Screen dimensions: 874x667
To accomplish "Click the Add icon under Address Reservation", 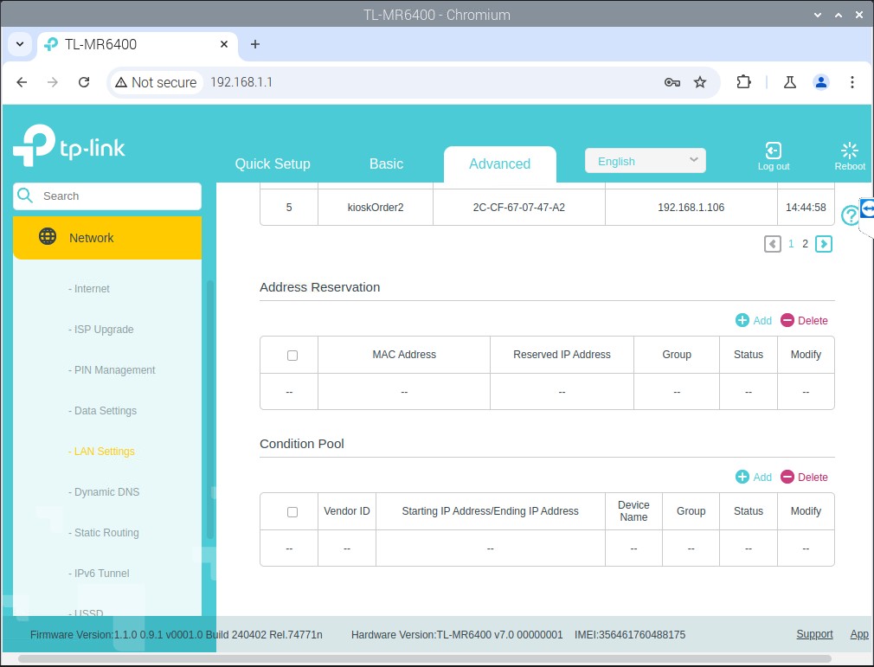I will (x=742, y=320).
